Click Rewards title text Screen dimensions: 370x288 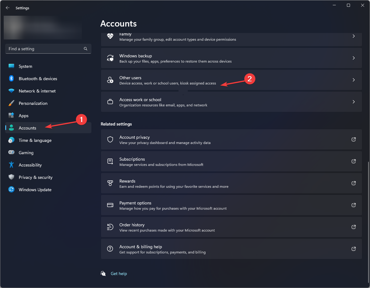tap(127, 181)
